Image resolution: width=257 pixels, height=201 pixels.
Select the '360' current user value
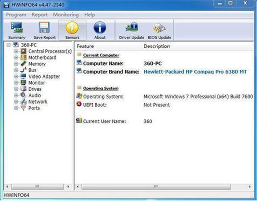pos(148,121)
